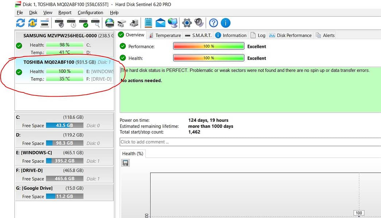Select the E: [WINDOWS-C] partition header
Screen dimensions: 381x218
tap(50, 153)
